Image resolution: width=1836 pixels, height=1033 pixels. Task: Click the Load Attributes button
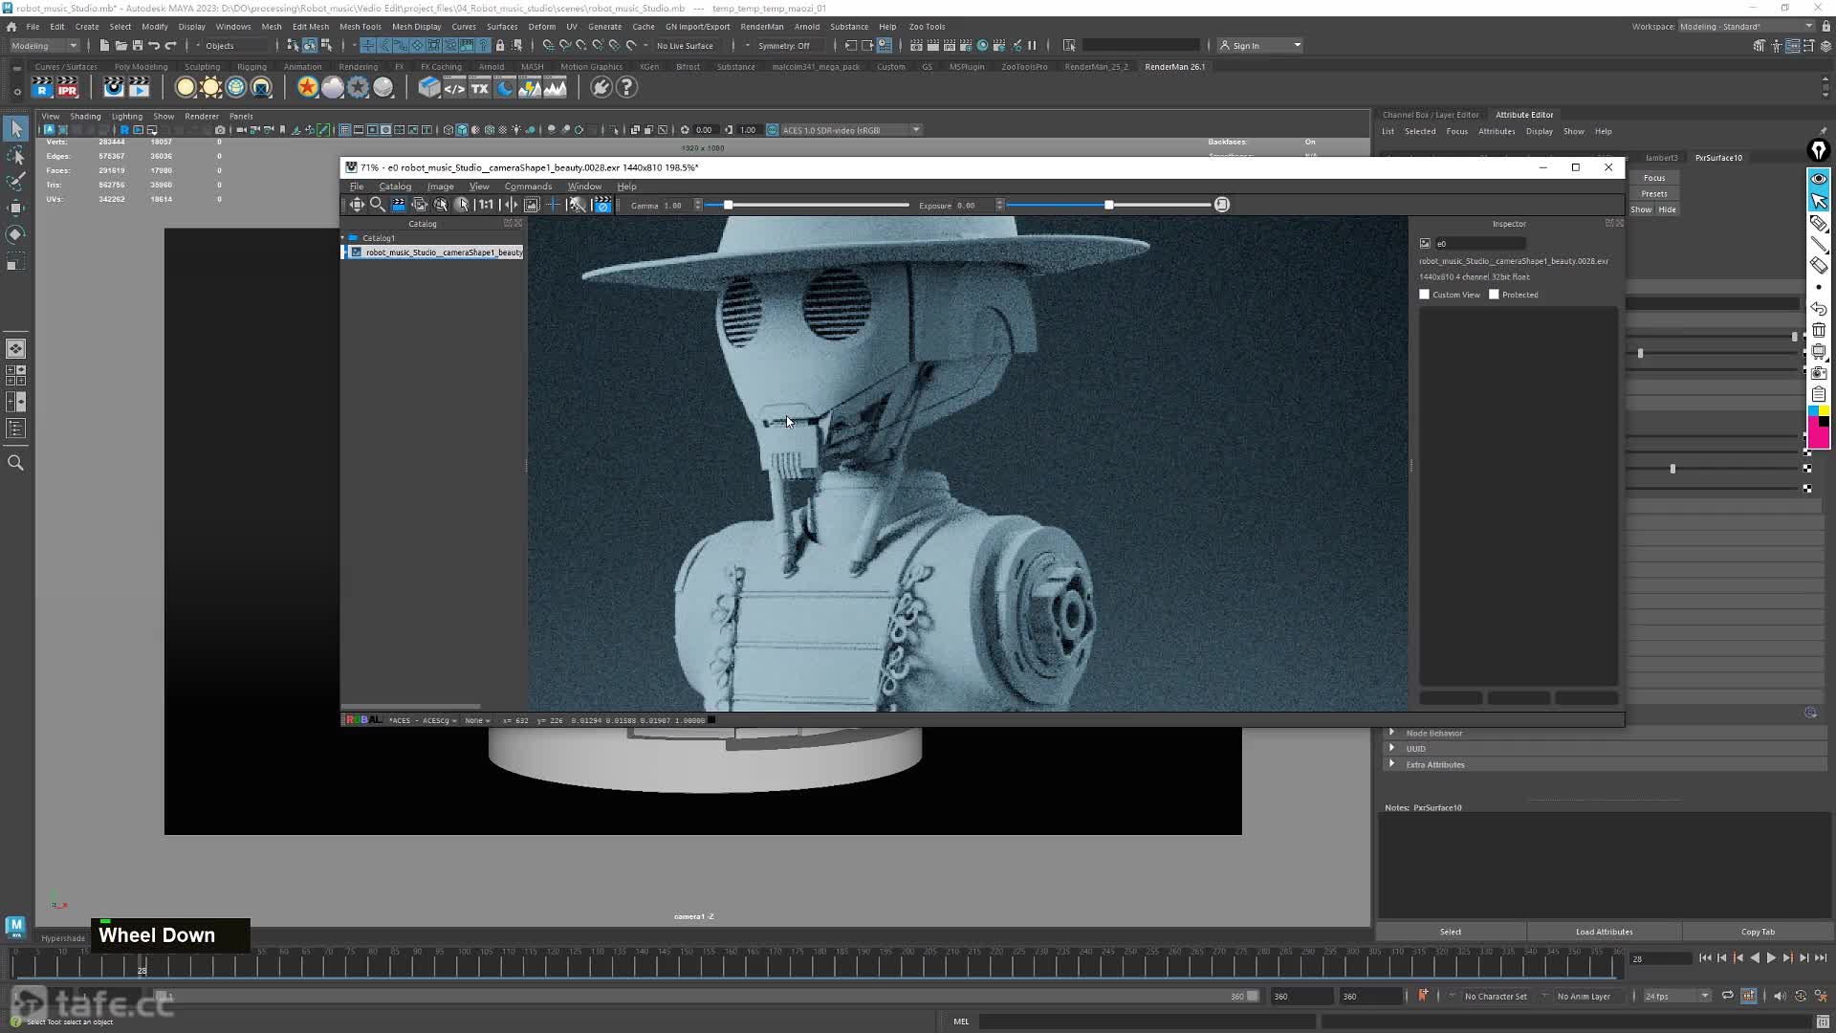[x=1605, y=932]
